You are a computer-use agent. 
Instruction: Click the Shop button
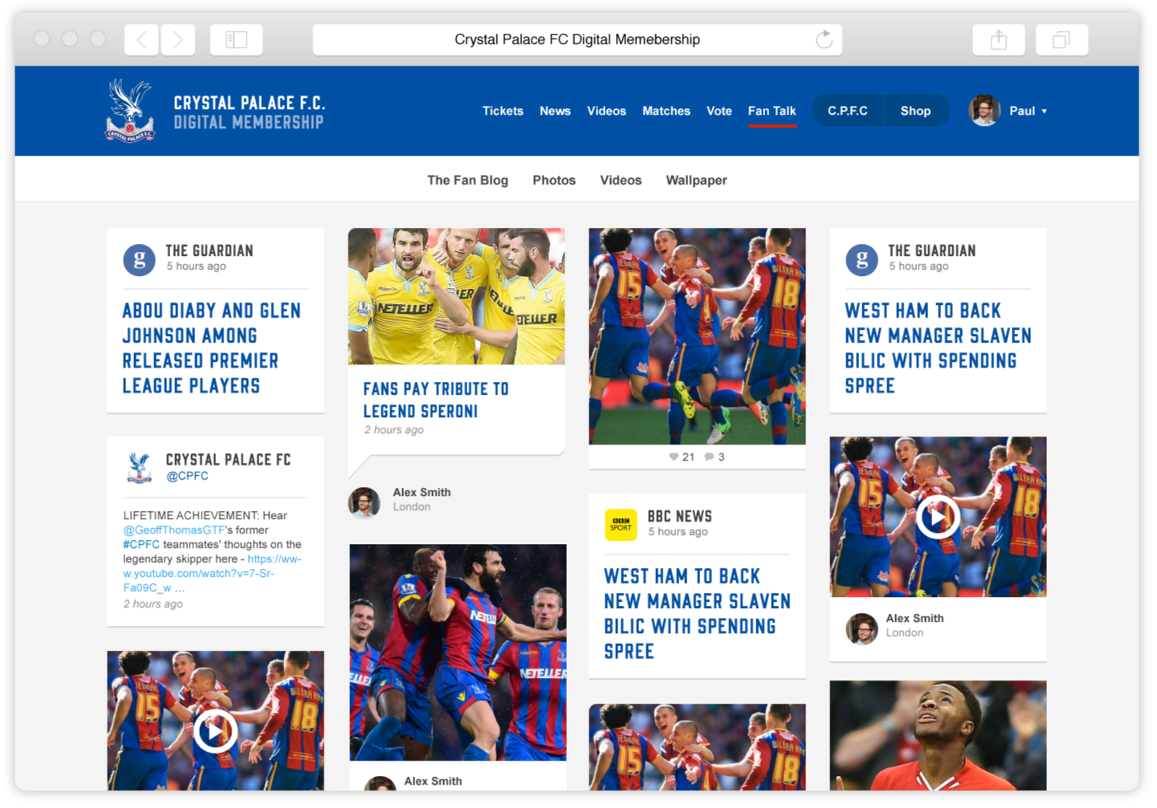(x=915, y=111)
